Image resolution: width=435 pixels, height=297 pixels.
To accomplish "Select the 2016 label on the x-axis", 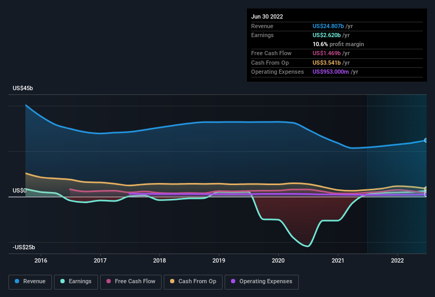I will tap(41, 260).
